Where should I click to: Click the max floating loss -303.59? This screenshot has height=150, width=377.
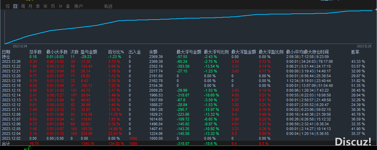point(183,66)
